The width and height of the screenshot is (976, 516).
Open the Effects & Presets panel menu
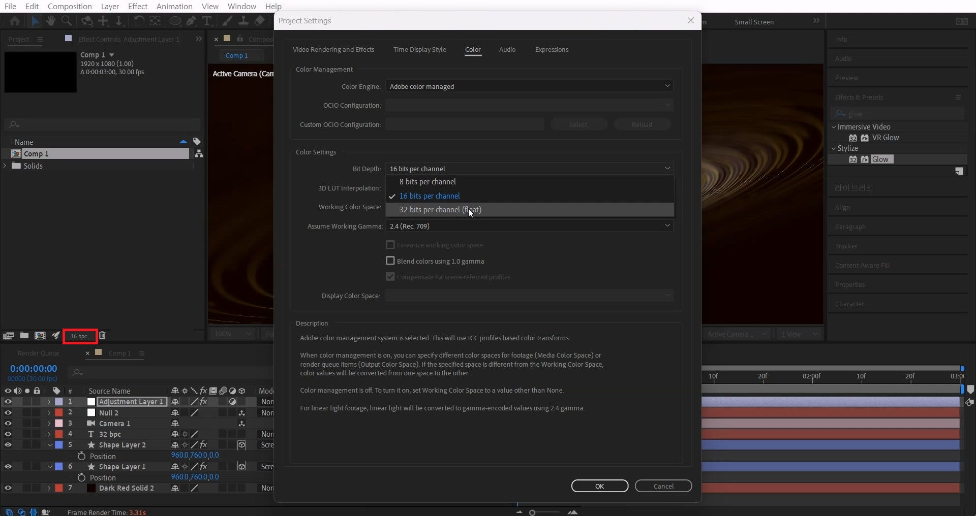(958, 97)
